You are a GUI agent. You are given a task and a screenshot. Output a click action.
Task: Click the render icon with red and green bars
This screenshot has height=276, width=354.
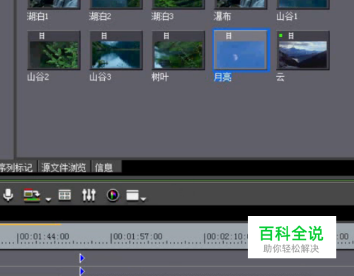pyautogui.click(x=32, y=196)
